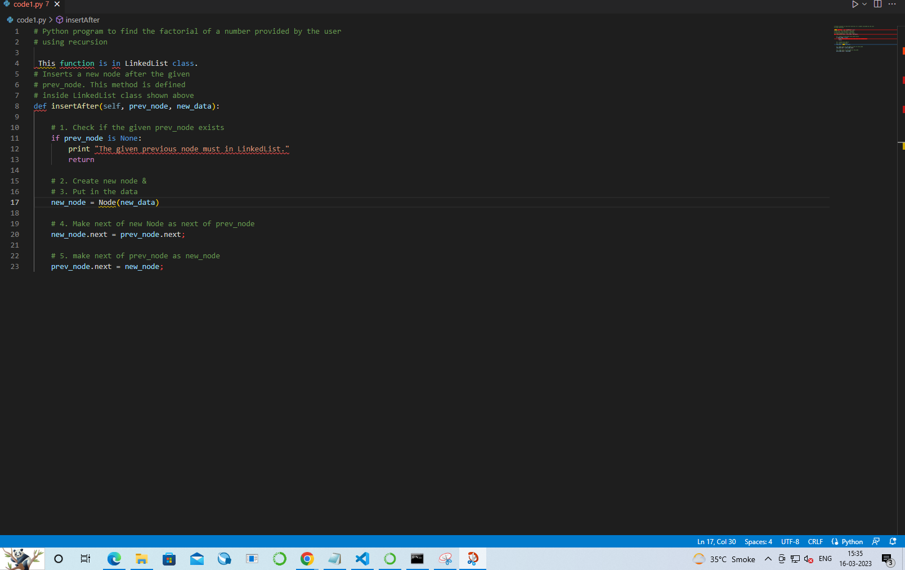Click the underlined print string on line 12
905x570 pixels.
click(192, 149)
